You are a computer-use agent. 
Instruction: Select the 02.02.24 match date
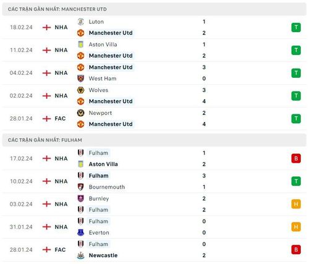21,96
